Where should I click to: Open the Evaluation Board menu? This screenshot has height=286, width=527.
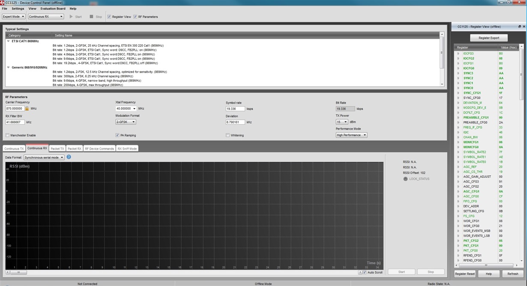tap(53, 9)
